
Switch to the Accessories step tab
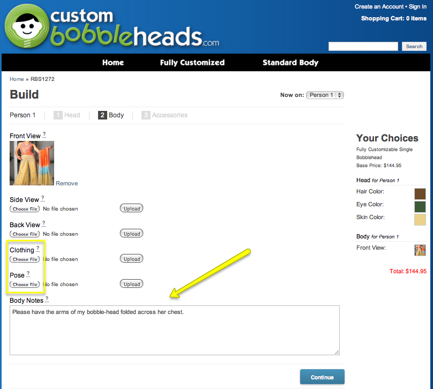coord(165,115)
